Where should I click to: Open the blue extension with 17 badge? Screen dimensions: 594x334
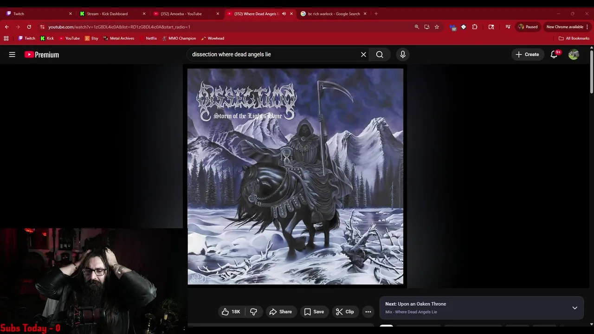[453, 27]
